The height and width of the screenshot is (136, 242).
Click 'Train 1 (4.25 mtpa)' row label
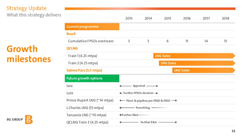[83, 56]
